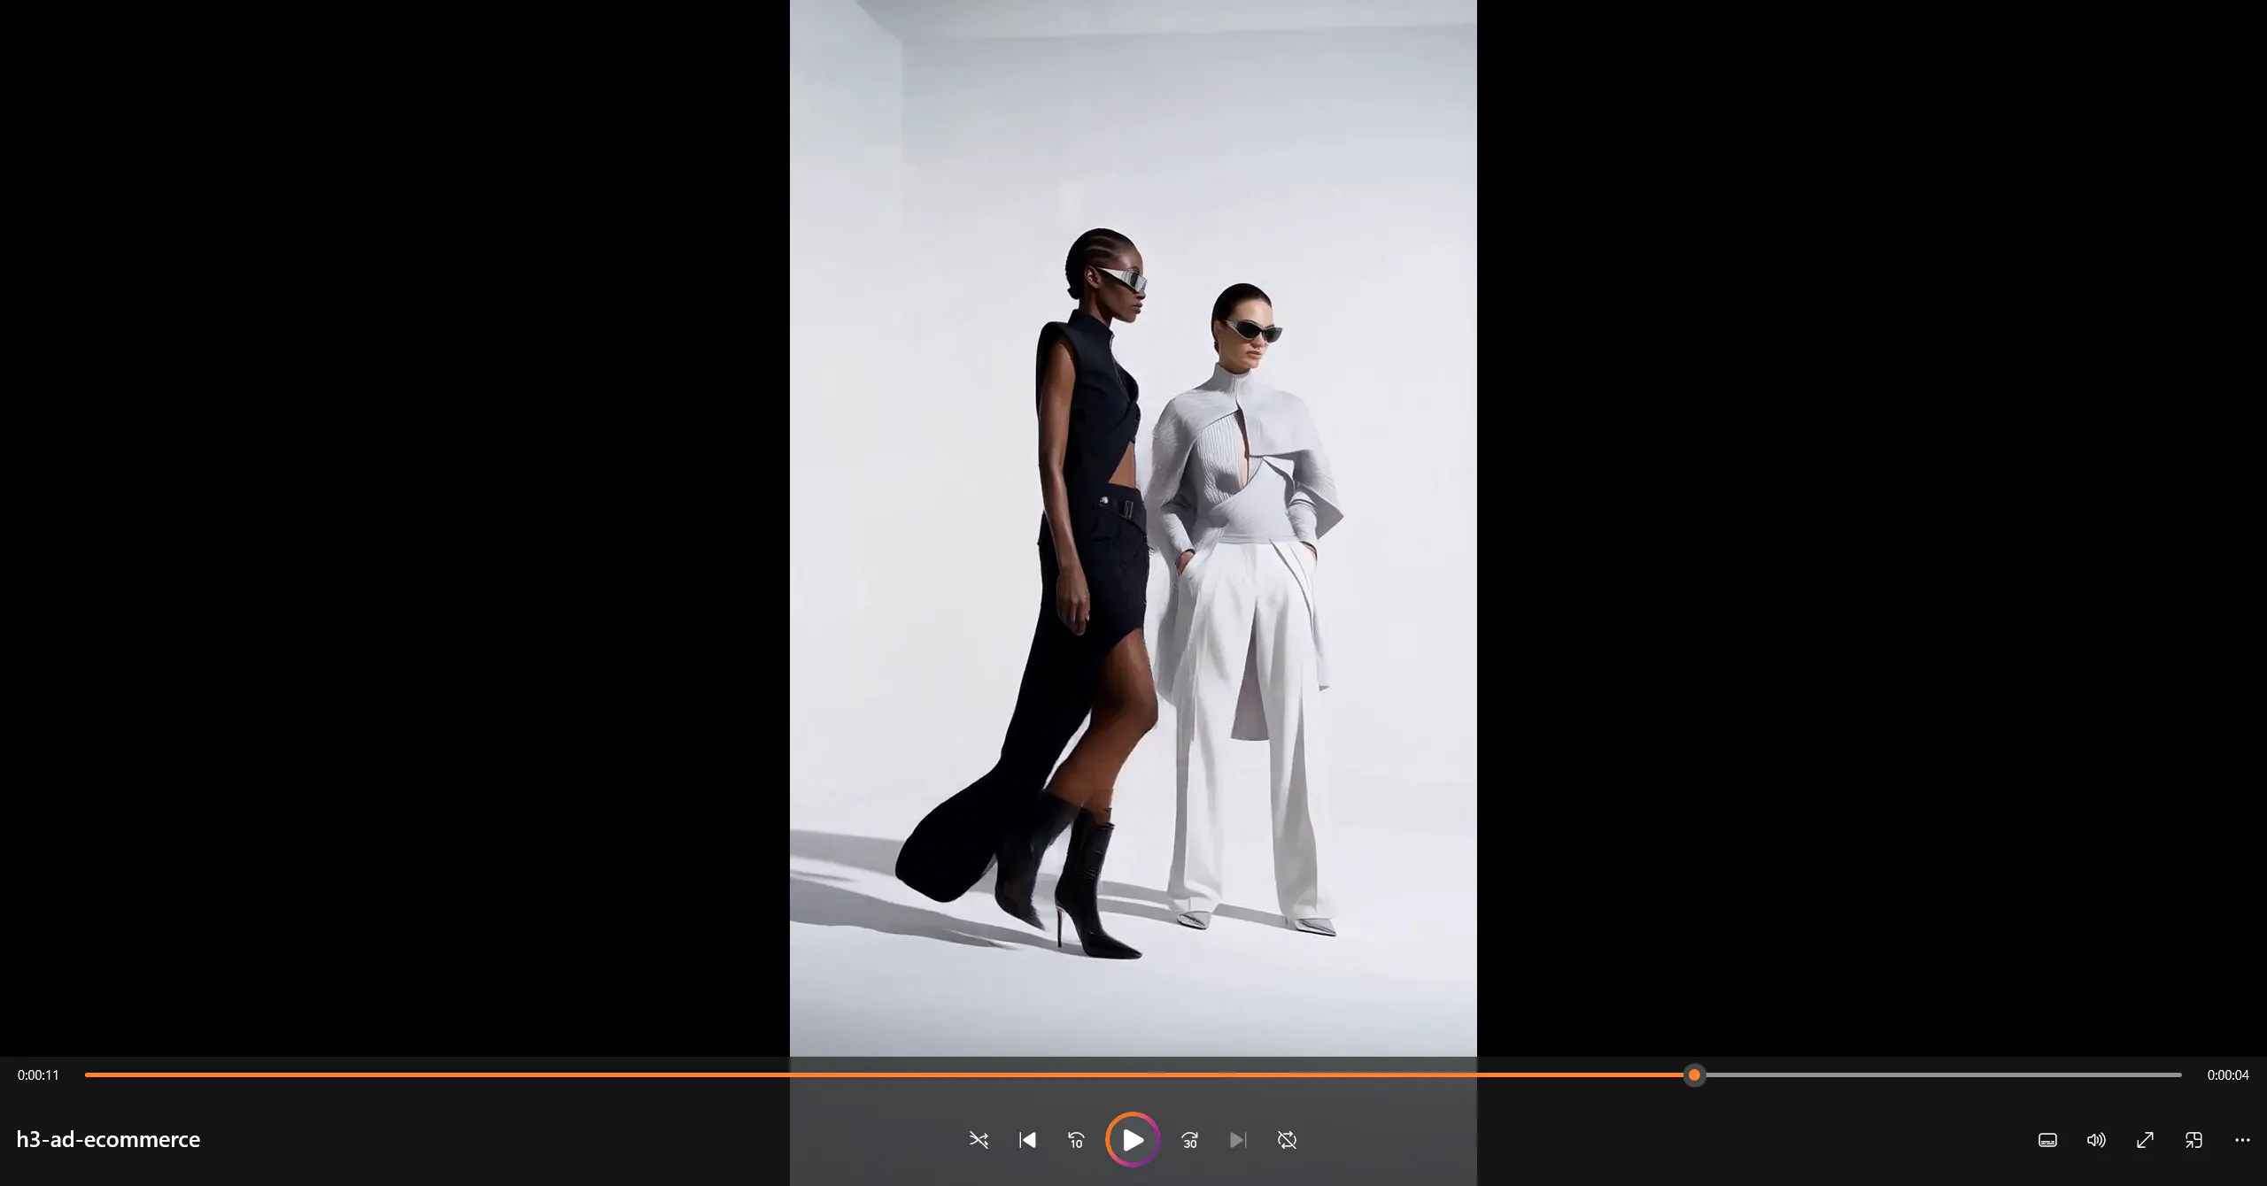
Task: Click elapsed time 0:00:11
Action: (x=38, y=1075)
